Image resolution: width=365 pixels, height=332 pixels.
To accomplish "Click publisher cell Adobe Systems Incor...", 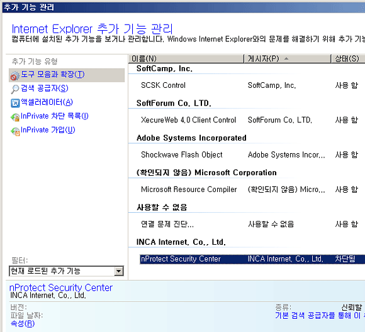I will (286, 154).
